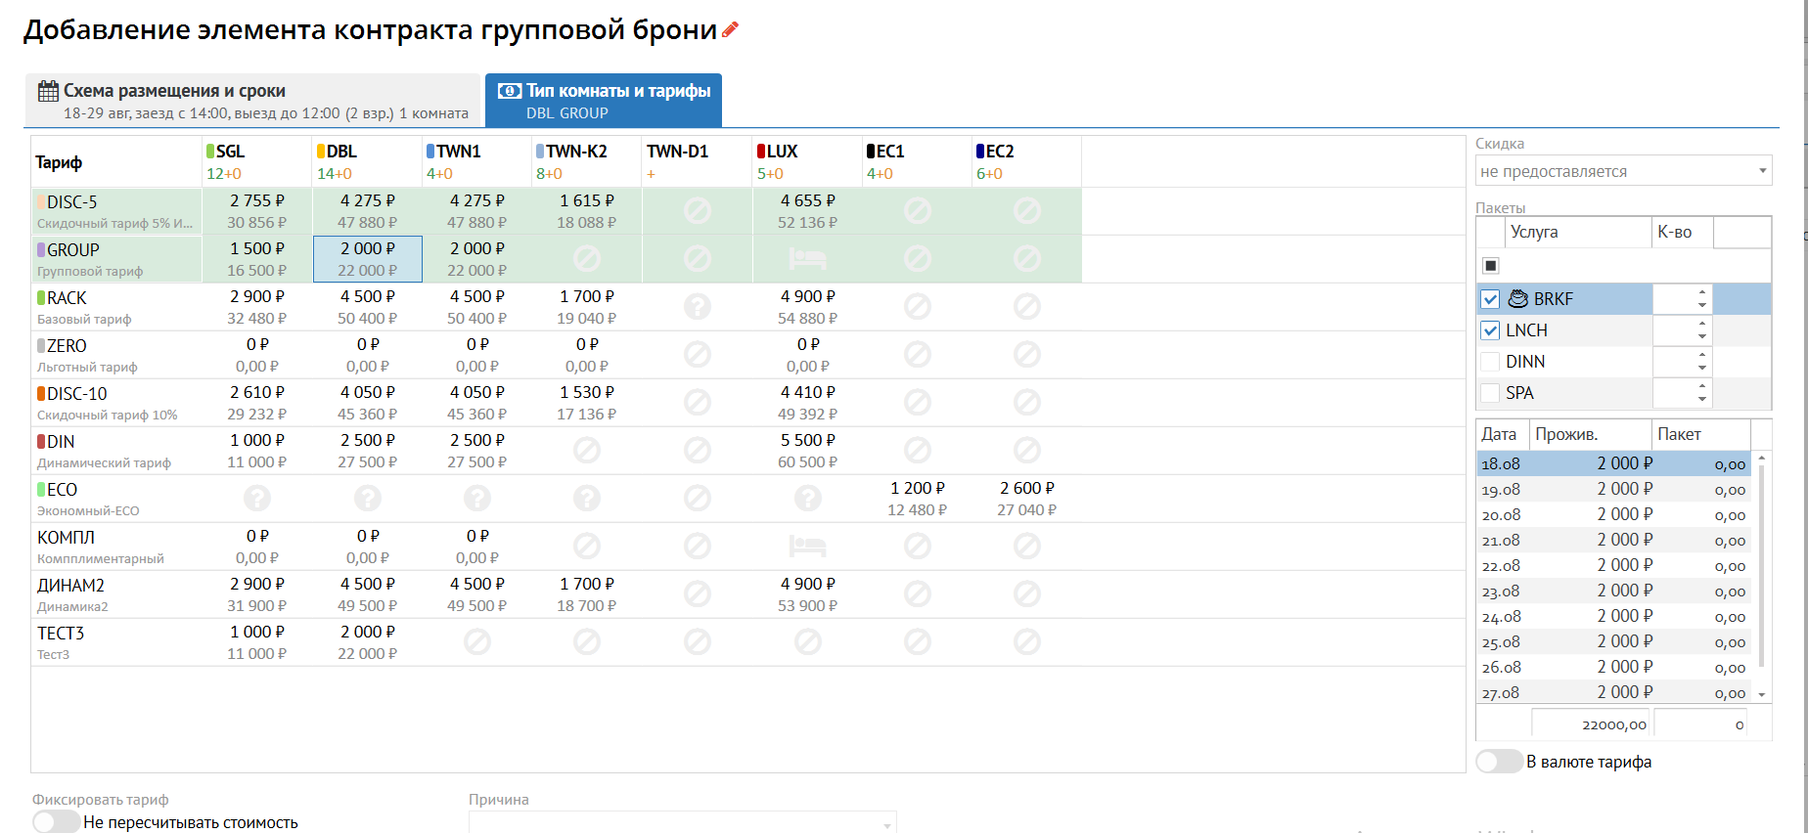Expand the Причина reason dropdown
Screen dimensions: 1808x833
pyautogui.click(x=682, y=822)
